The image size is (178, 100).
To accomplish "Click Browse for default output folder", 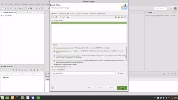I will (x=121, y=73).
